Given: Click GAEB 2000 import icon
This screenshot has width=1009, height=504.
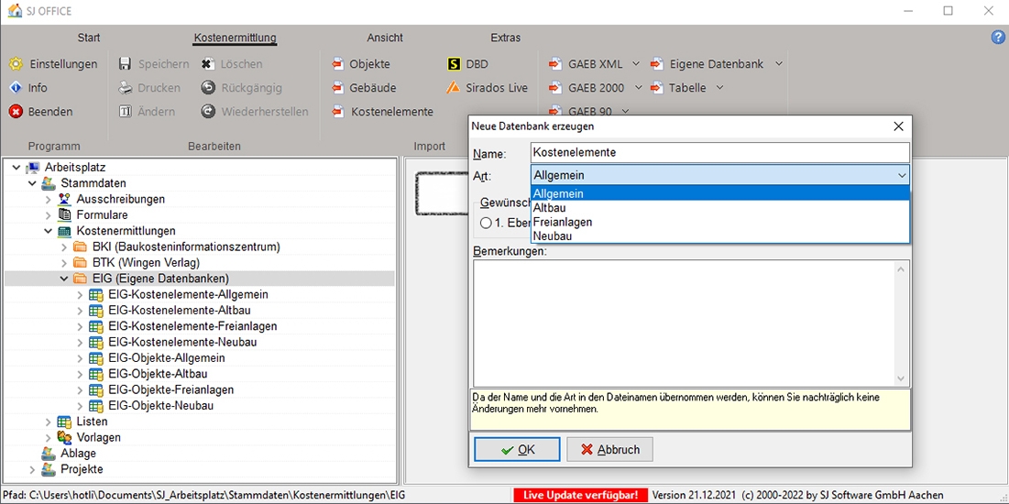Looking at the screenshot, I should [x=556, y=88].
